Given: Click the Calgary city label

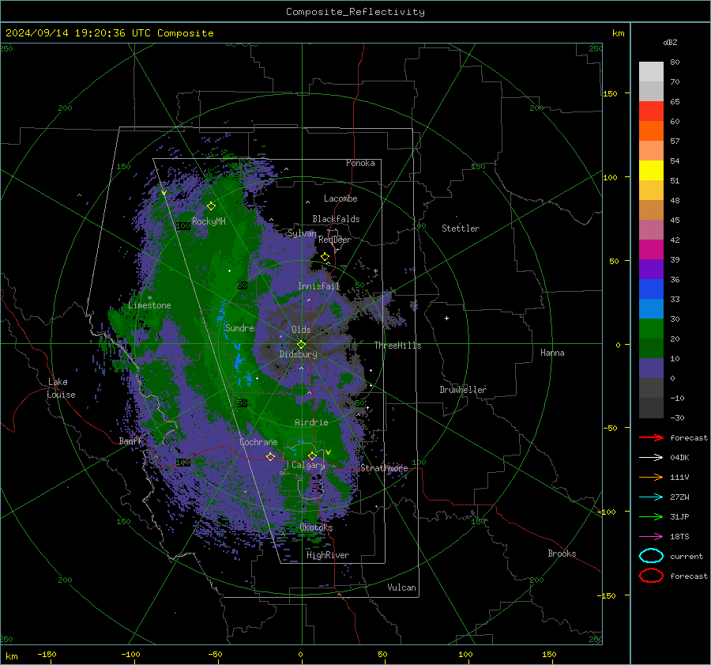Looking at the screenshot, I should pos(308,465).
